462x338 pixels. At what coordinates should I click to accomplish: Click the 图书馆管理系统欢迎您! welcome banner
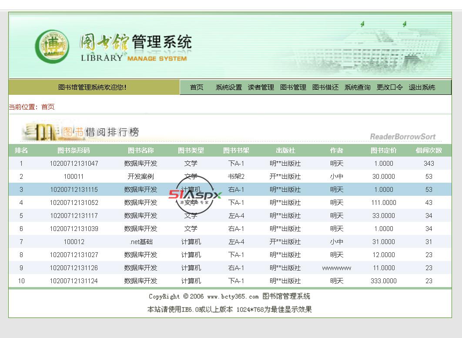[x=92, y=87]
